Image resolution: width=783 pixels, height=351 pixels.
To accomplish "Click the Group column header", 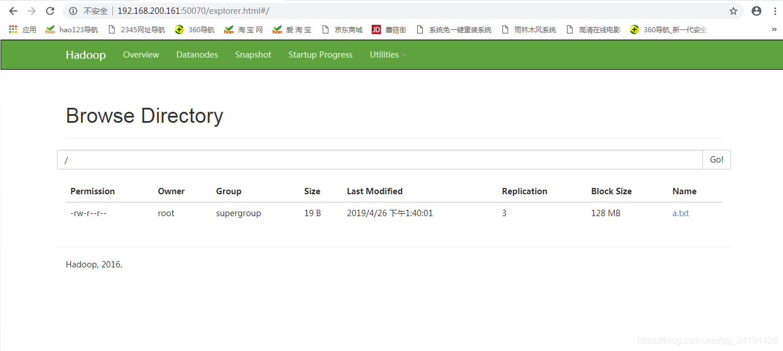I will coord(229,191).
